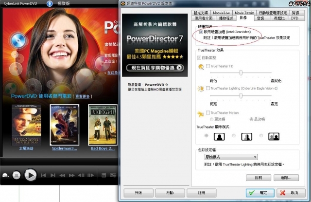Click the green check on 確定 button
Image resolution: width=311 pixels, height=202 pixels.
click(252, 193)
